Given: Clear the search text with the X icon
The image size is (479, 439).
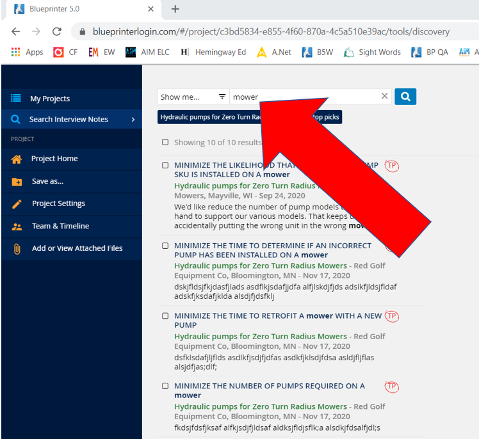Looking at the screenshot, I should click(x=384, y=96).
